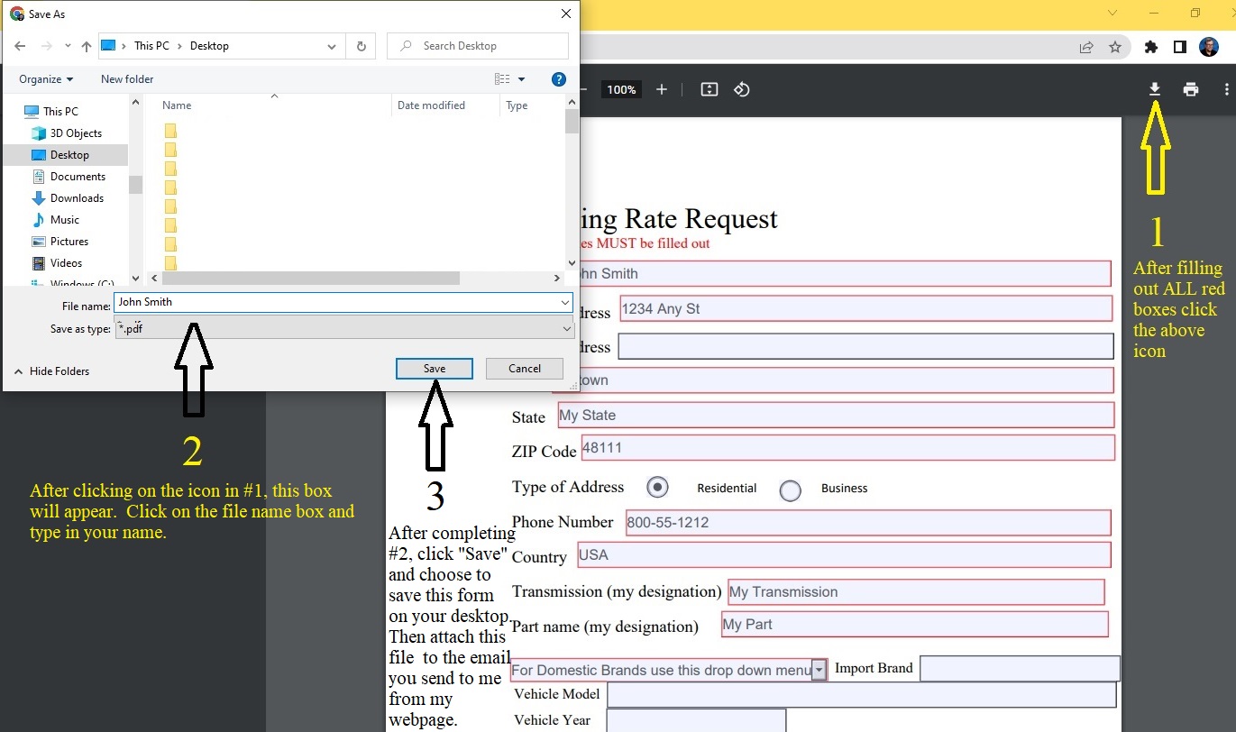This screenshot has height=732, width=1236.
Task: Click the PDF download icon
Action: coord(1154,89)
